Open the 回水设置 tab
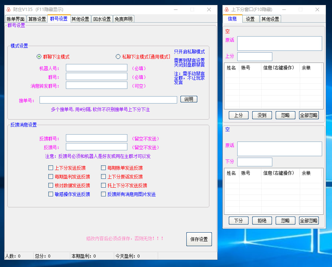The height and width of the screenshot is (267, 332). pos(102,19)
